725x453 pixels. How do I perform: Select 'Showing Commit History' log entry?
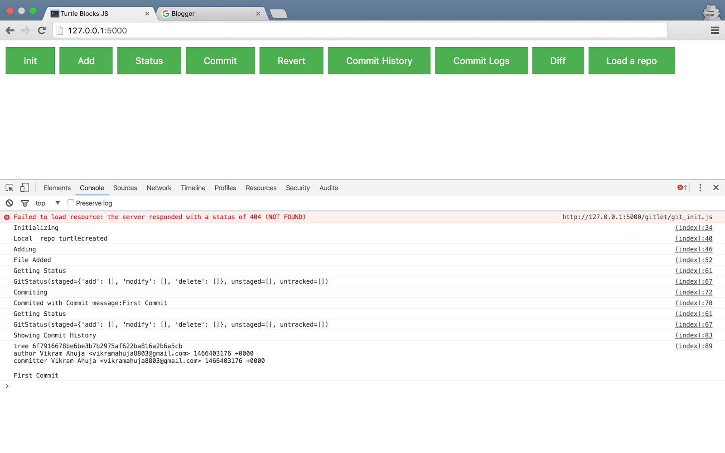point(55,335)
